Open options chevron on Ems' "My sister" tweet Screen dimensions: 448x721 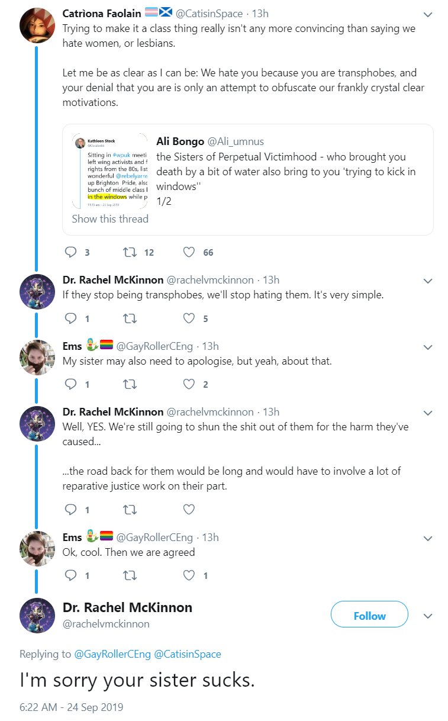point(428,347)
